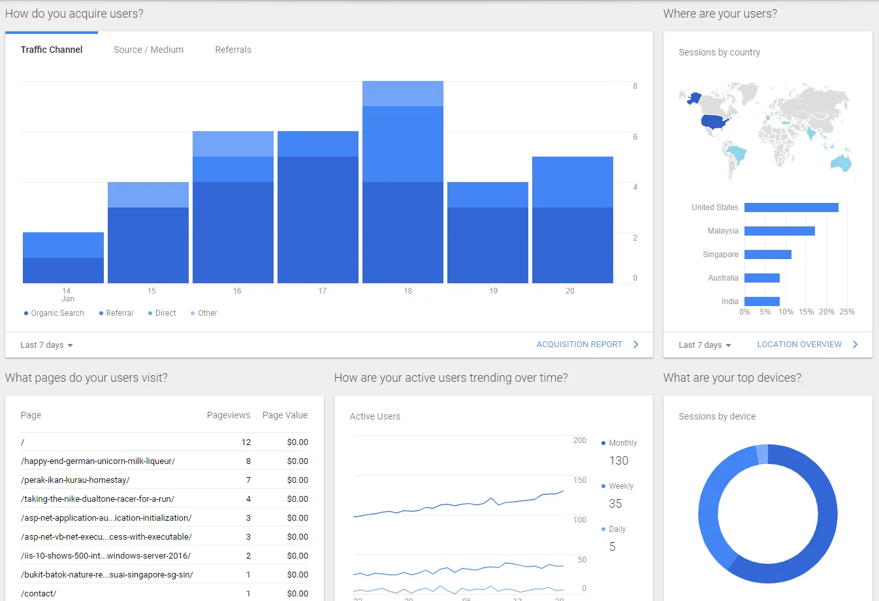Click the Singapore bar in Sessions by country
Screen dimensions: 879x601
(768, 254)
